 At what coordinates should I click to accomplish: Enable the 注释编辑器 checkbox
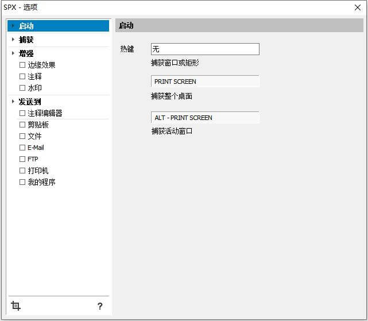pyautogui.click(x=22, y=113)
